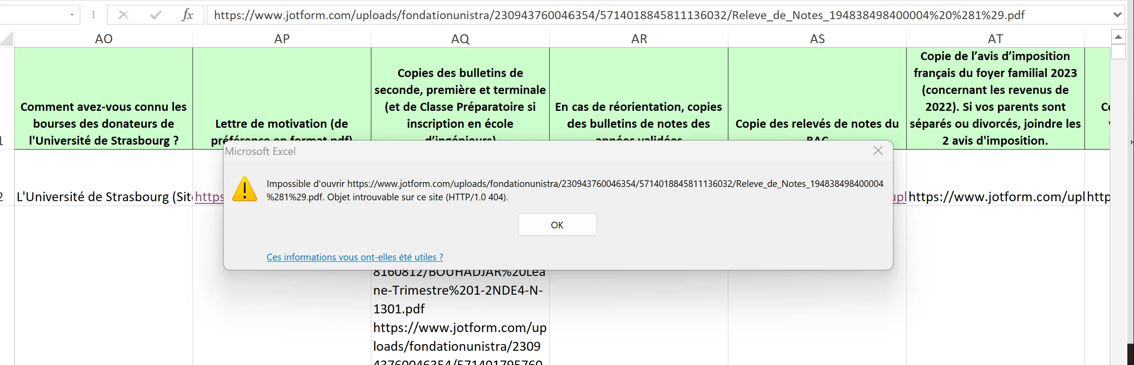Image resolution: width=1134 pixels, height=365 pixels.
Task: Click the Select All corner triangle
Action: pos(7,39)
